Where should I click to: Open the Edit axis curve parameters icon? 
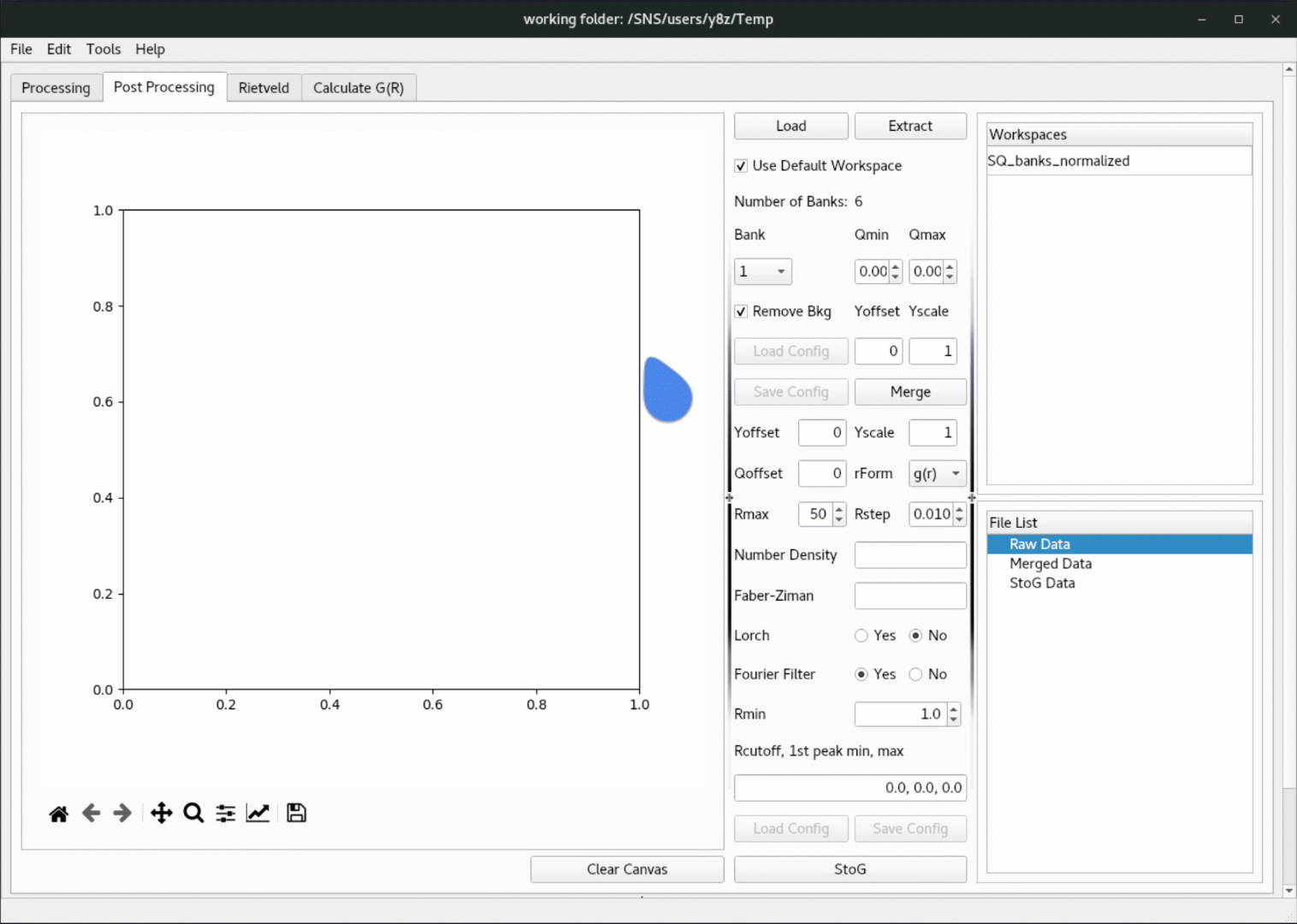[258, 814]
